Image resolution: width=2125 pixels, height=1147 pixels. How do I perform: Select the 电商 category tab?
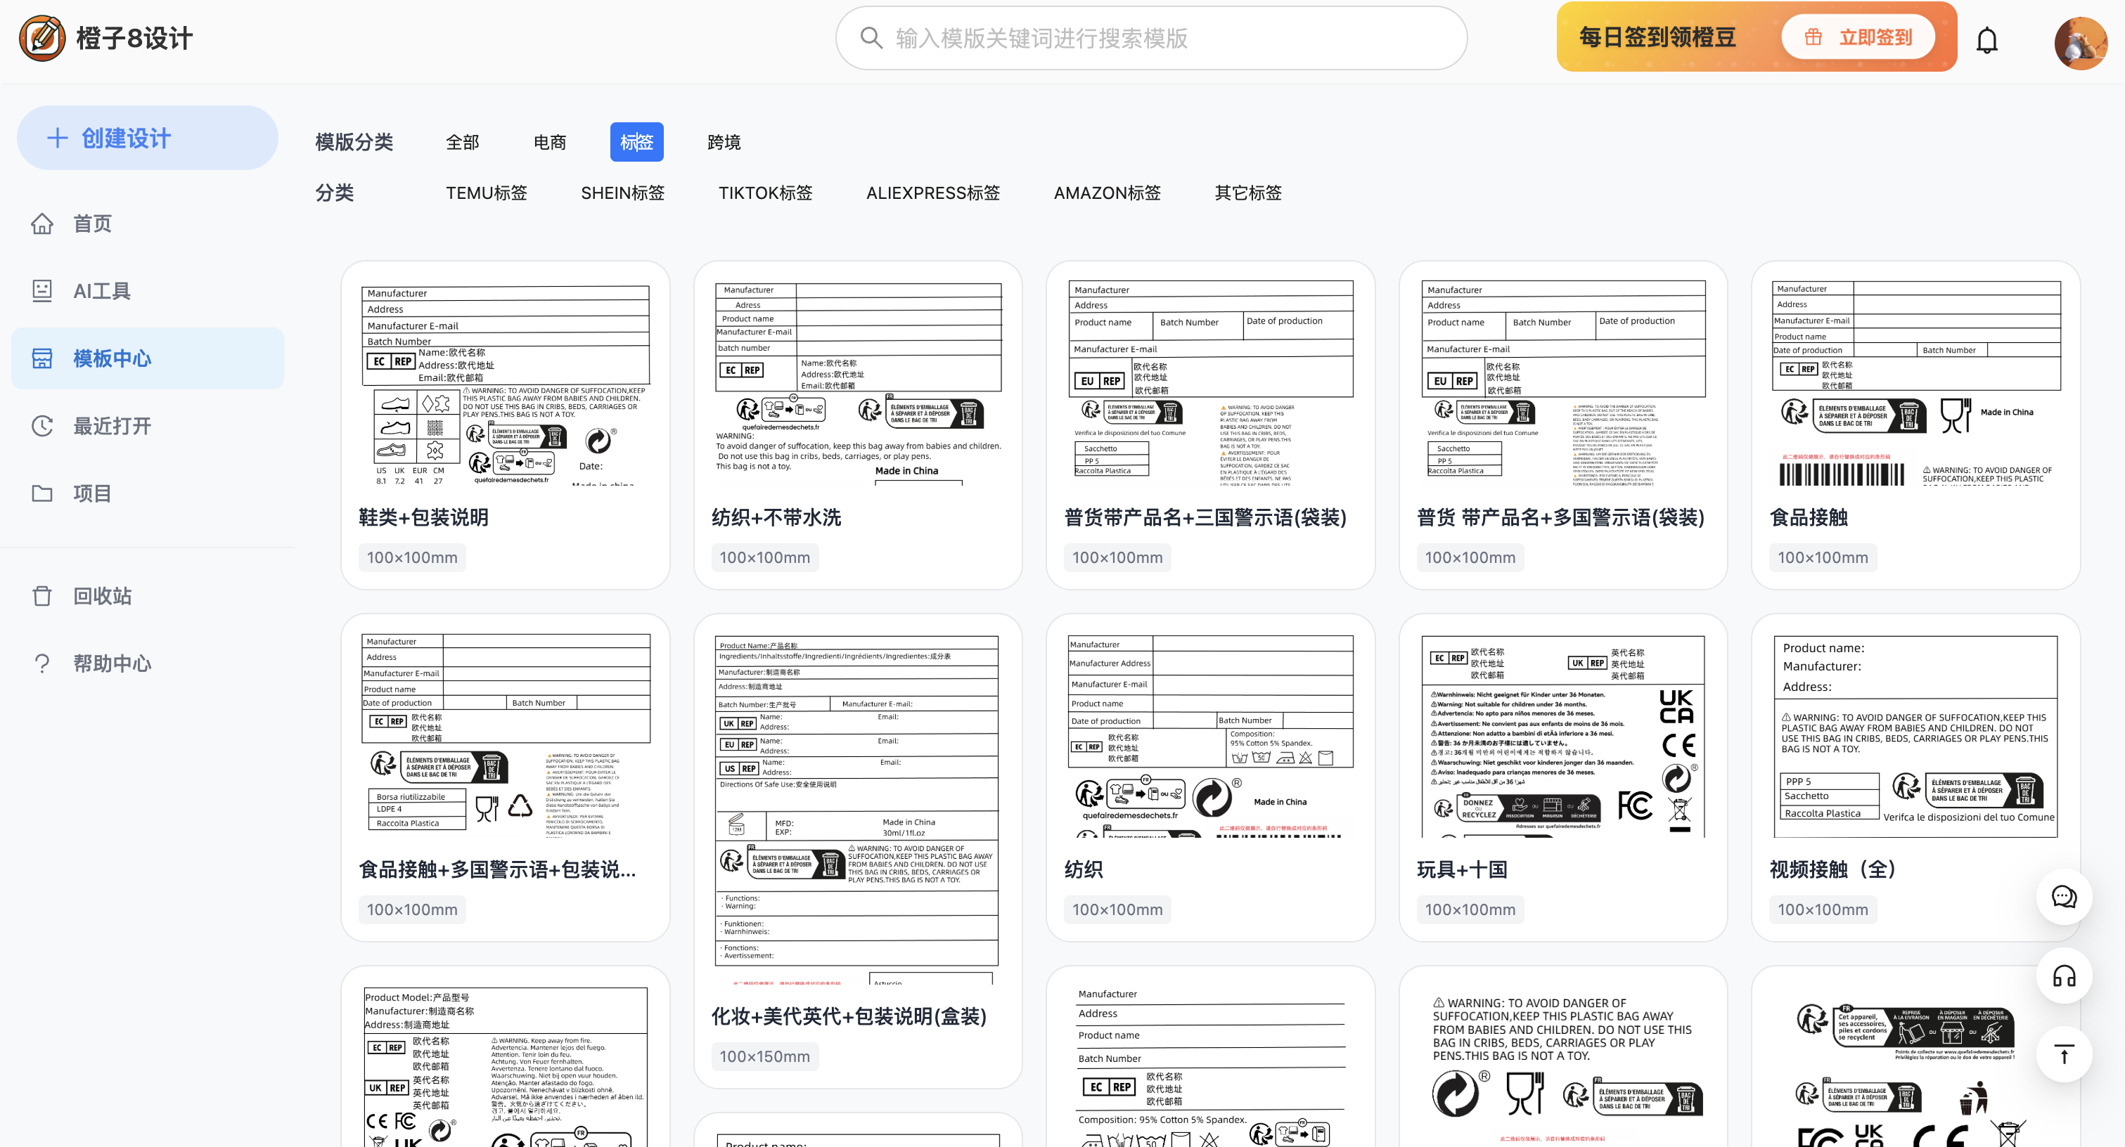pyautogui.click(x=549, y=143)
